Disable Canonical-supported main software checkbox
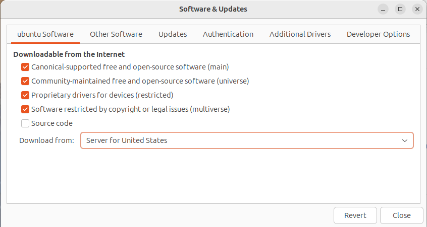The width and height of the screenshot is (427, 227). (25, 66)
